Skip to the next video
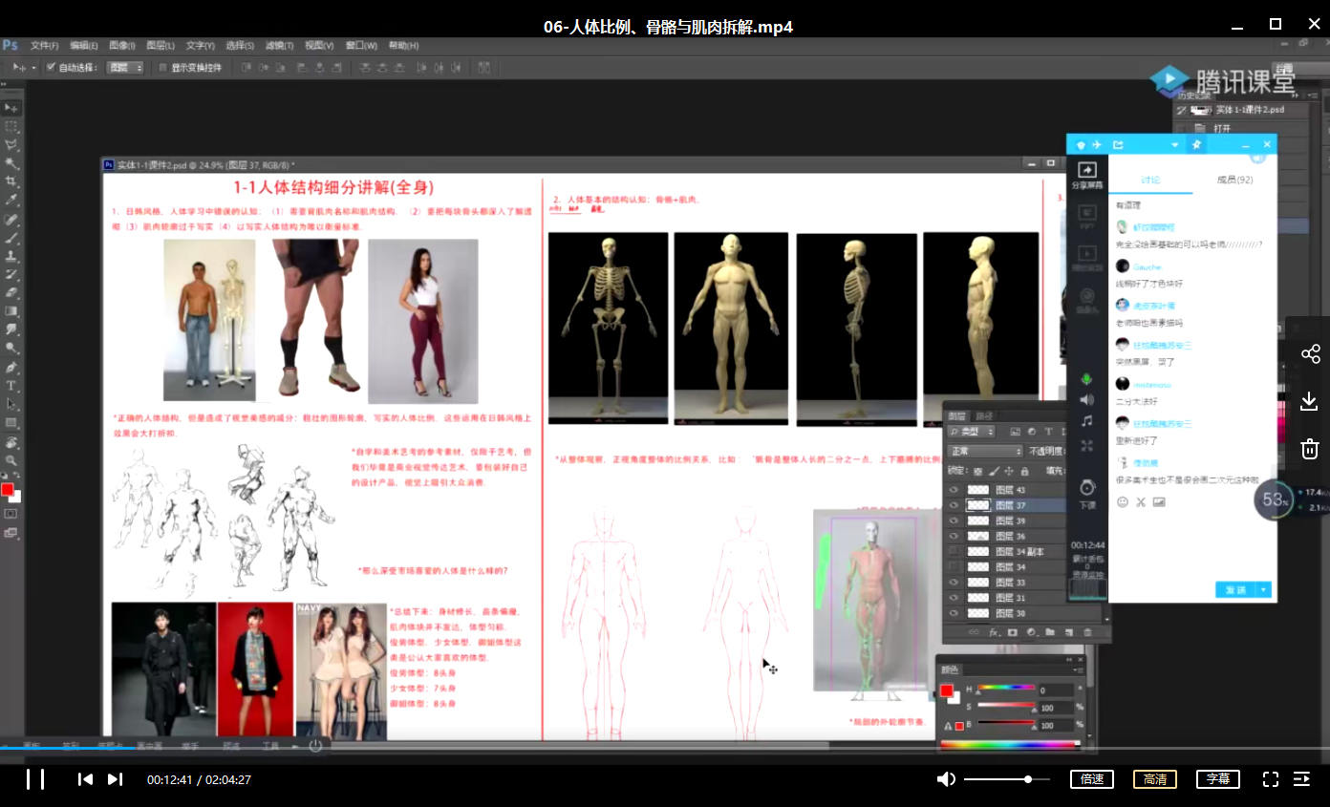This screenshot has width=1330, height=807. point(115,779)
